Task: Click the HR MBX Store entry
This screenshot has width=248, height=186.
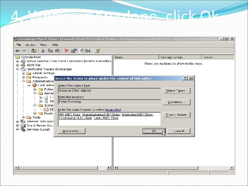Action: click(x=70, y=114)
